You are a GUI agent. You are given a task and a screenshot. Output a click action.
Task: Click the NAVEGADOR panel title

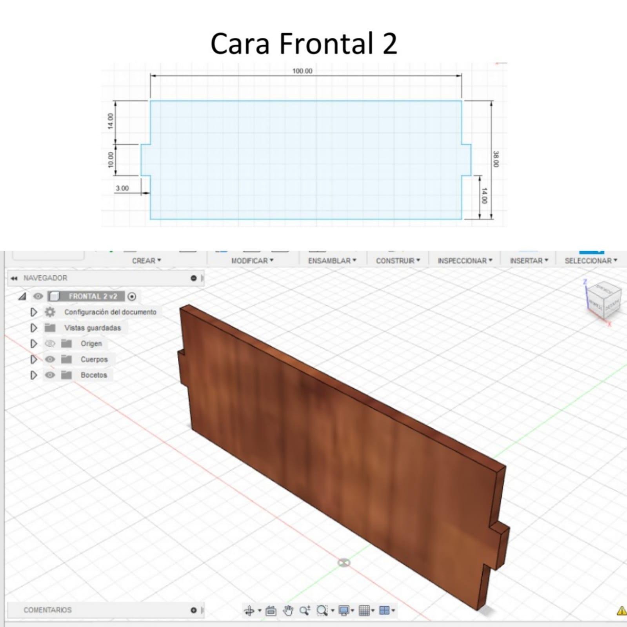click(x=45, y=278)
